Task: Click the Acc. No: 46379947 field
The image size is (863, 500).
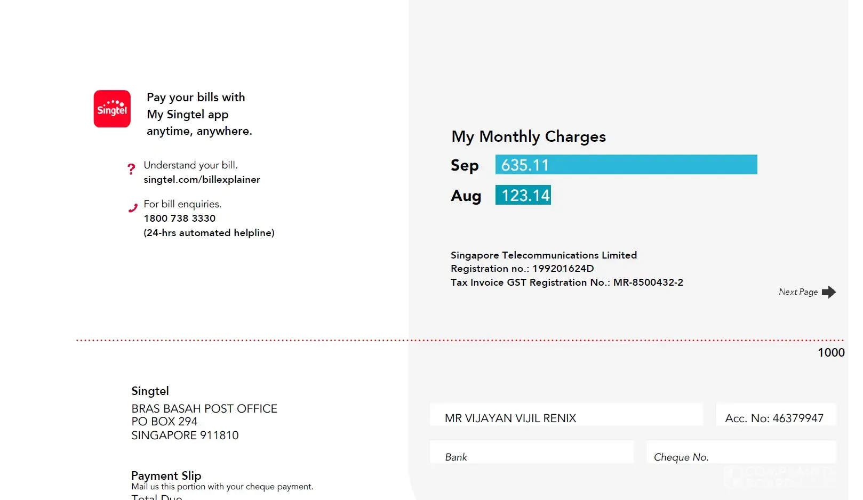Action: [x=775, y=416]
